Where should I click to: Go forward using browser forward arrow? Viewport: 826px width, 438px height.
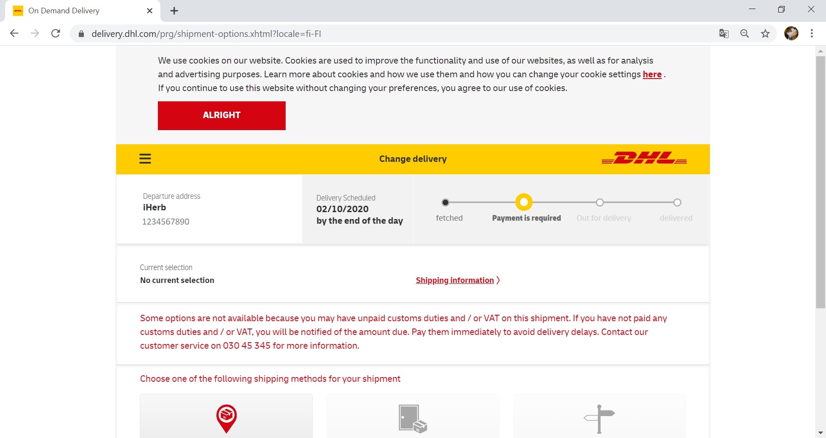click(x=35, y=33)
